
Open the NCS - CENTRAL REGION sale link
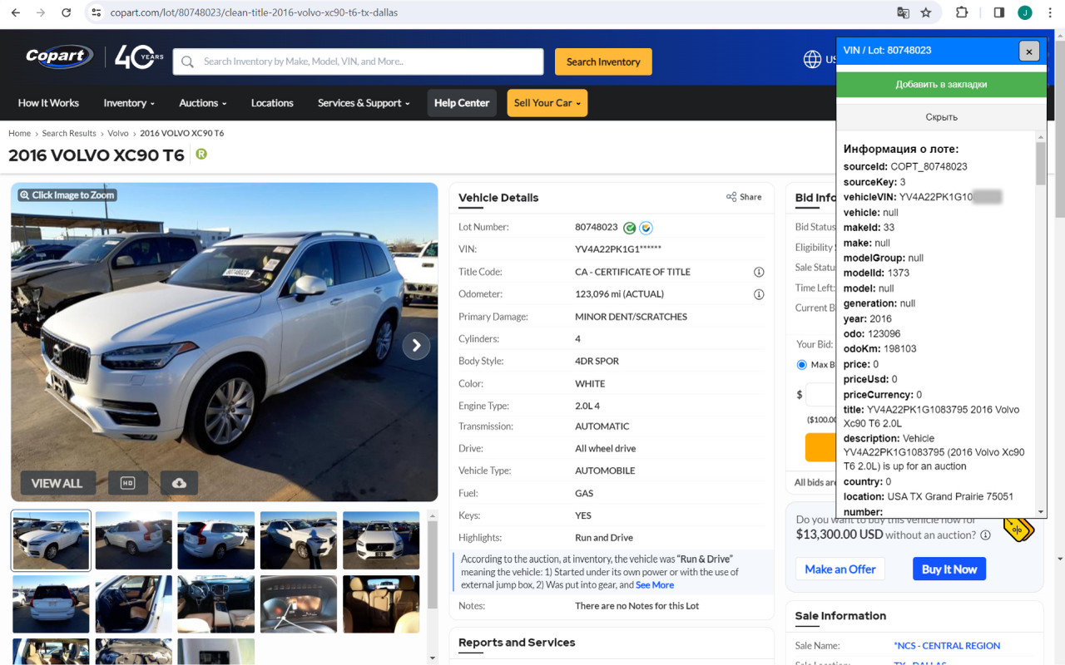pos(947,645)
